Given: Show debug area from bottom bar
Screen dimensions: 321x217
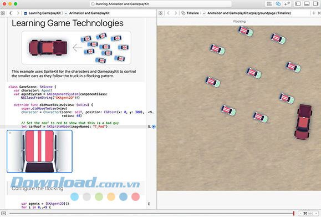Looking at the screenshot, I should tap(3, 213).
